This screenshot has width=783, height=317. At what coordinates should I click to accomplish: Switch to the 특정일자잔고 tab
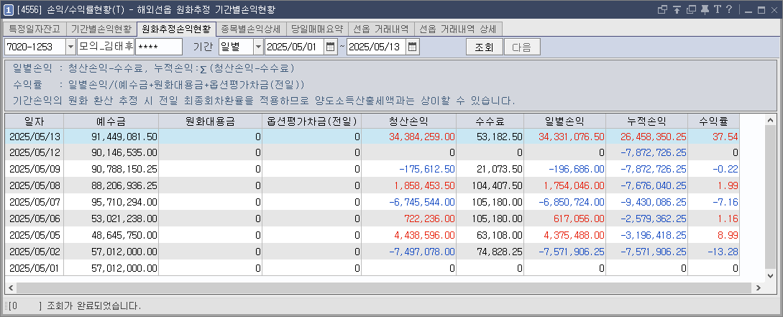click(34, 29)
